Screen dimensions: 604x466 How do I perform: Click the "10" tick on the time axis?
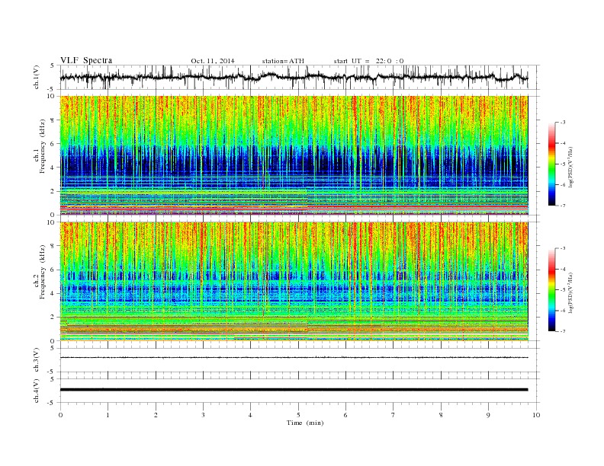click(x=536, y=415)
